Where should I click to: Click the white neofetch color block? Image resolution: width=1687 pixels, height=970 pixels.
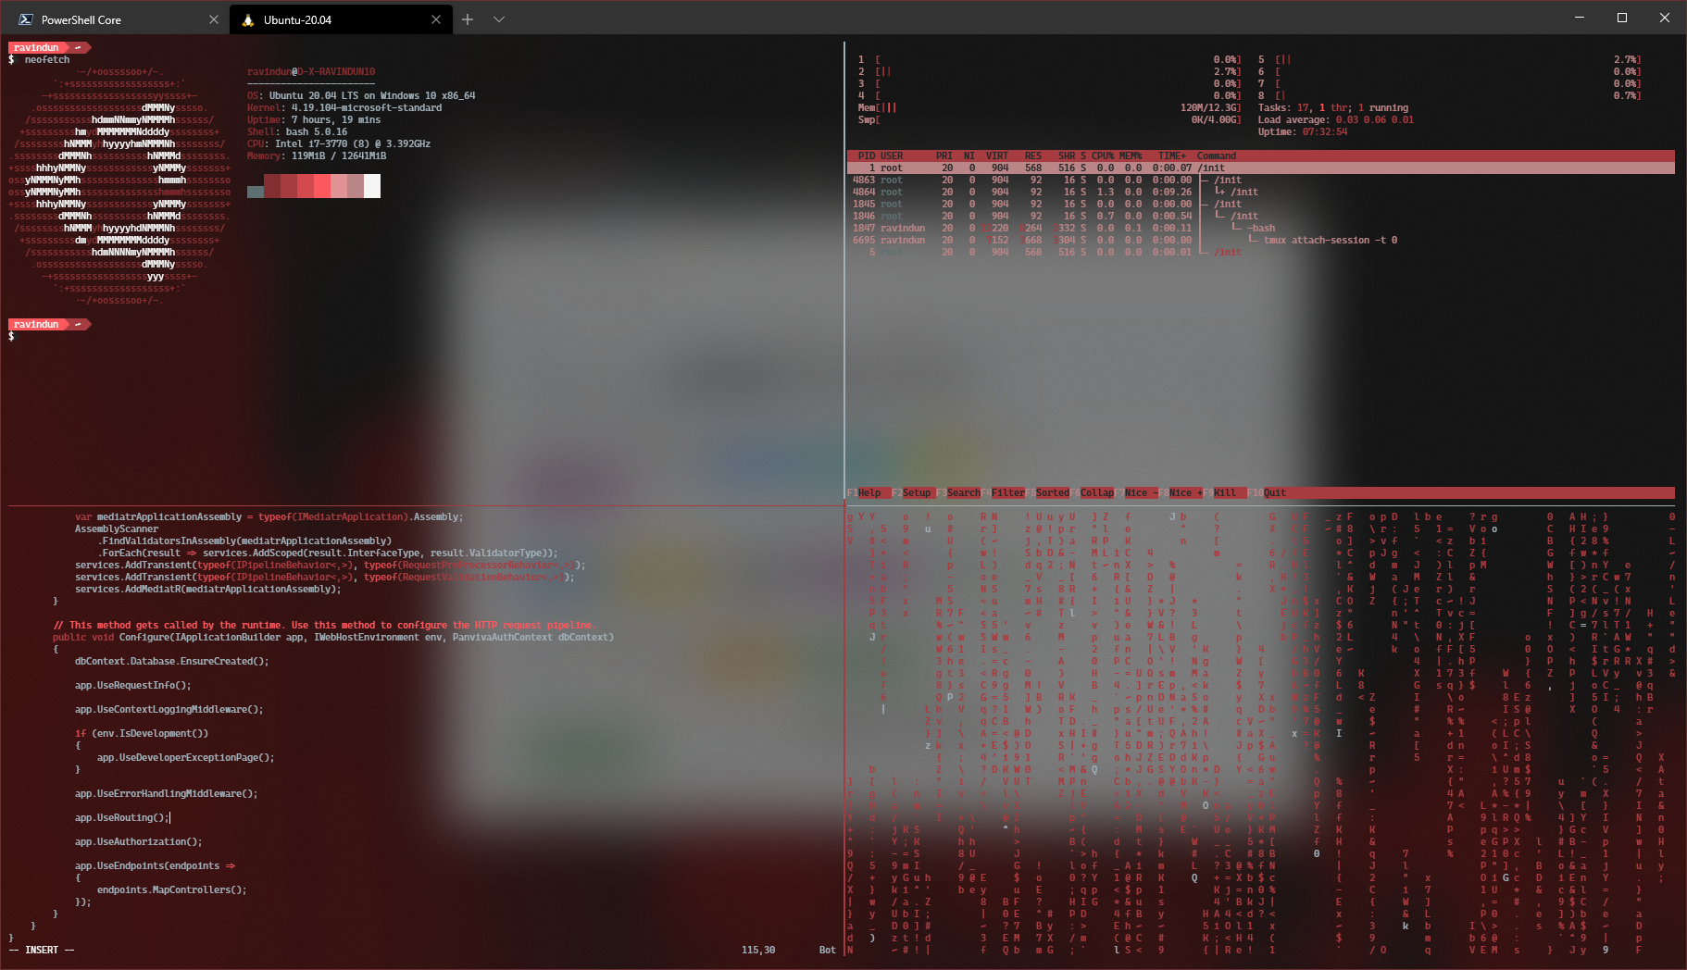(x=372, y=186)
